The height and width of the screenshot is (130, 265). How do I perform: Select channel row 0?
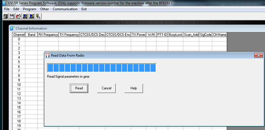click(x=19, y=39)
